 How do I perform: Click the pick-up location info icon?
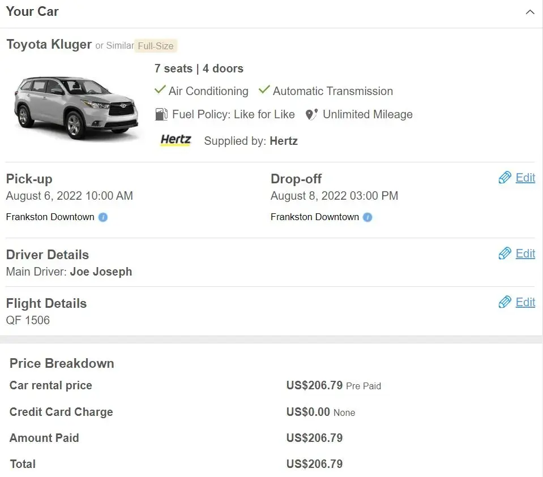[103, 217]
